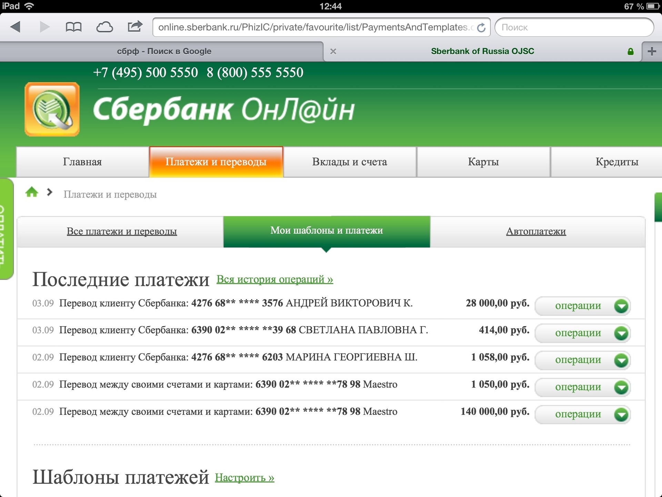Viewport: 662px width, 497px height.
Task: Tap the green secure lock icon
Action: click(x=631, y=51)
